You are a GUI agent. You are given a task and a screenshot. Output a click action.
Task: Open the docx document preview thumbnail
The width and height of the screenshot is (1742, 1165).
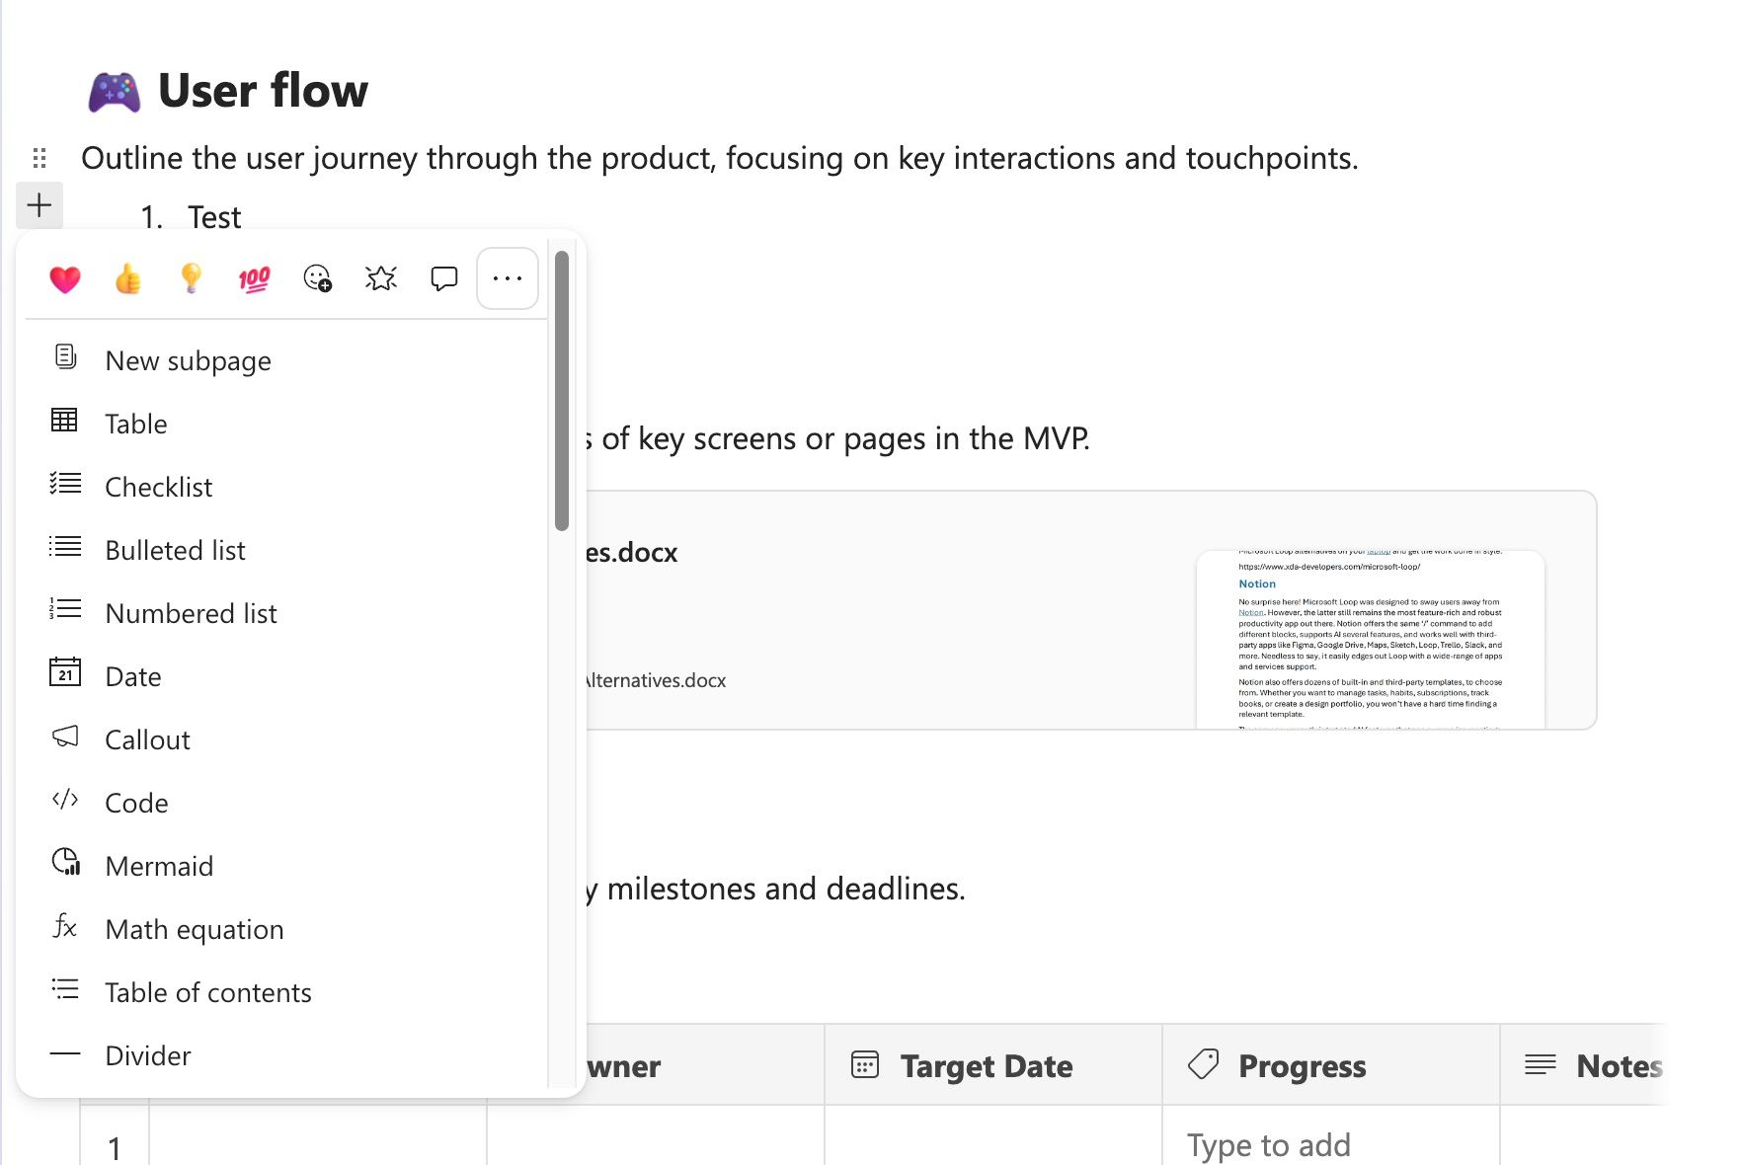pyautogui.click(x=1371, y=640)
